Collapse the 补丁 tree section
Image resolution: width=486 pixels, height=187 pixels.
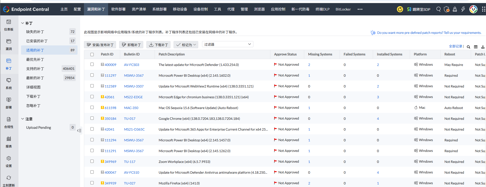(23, 23)
